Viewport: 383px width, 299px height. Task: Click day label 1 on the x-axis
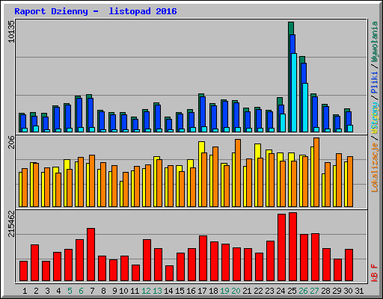click(25, 291)
